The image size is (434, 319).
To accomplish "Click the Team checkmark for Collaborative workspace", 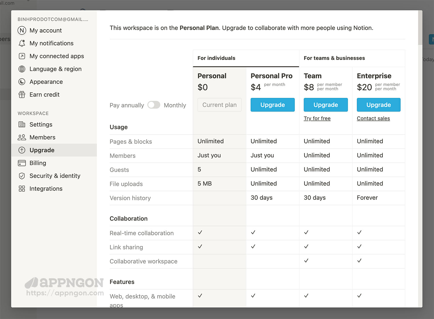I will pos(306,261).
